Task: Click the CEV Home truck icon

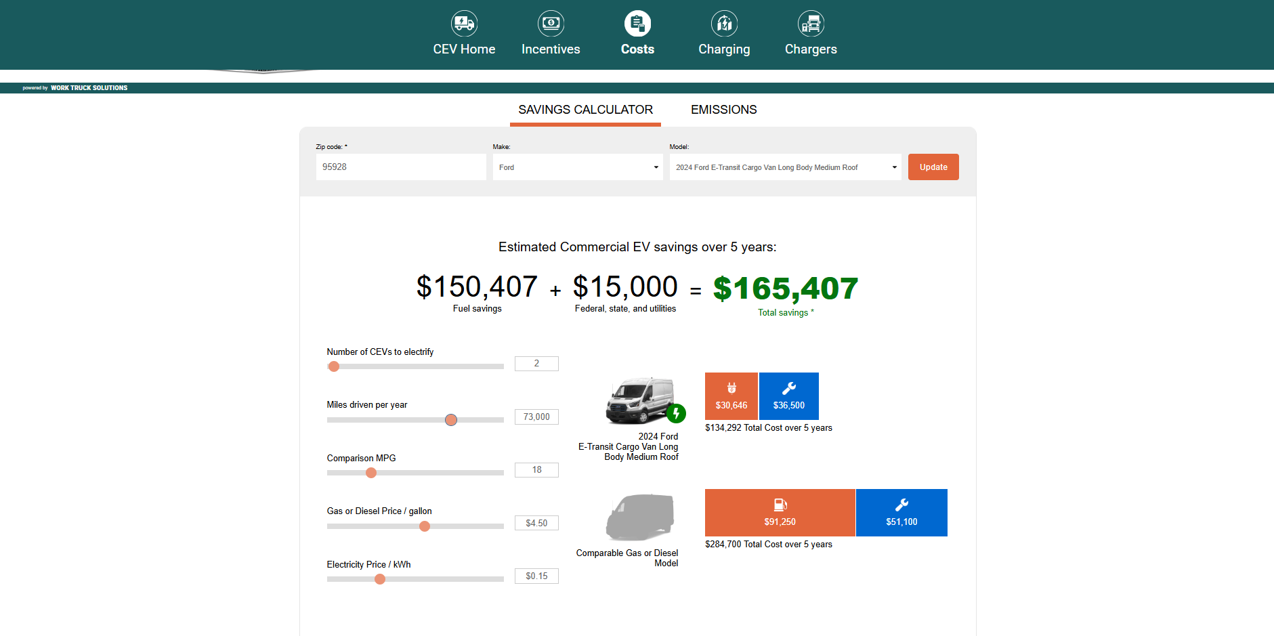Action: click(464, 24)
